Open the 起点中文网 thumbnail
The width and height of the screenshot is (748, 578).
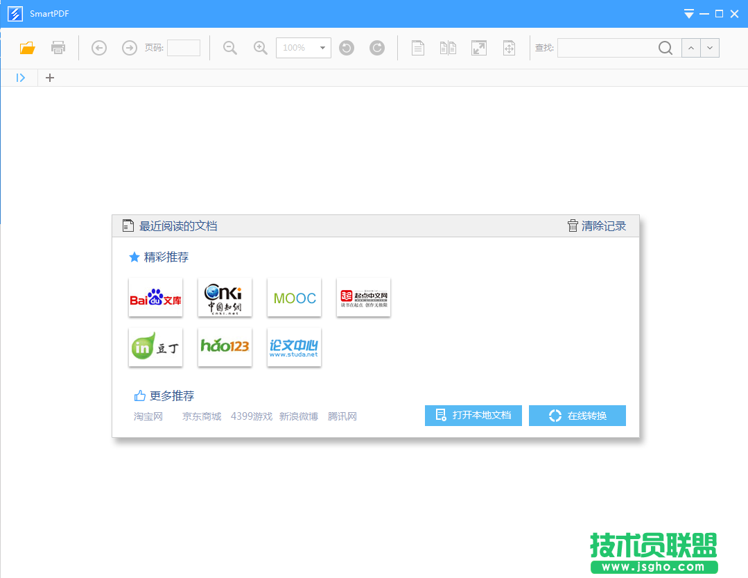click(363, 297)
